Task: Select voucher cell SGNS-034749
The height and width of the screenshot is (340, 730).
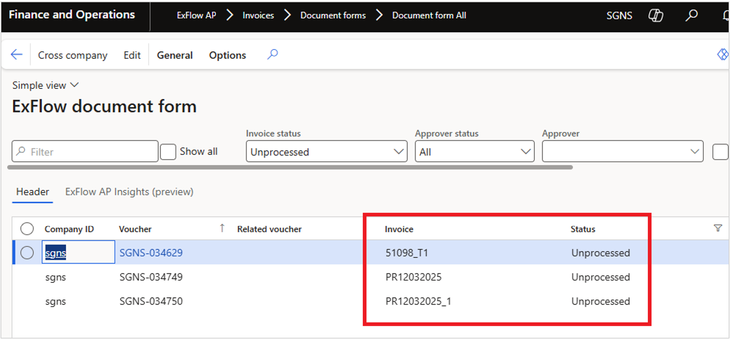Action: 151,277
